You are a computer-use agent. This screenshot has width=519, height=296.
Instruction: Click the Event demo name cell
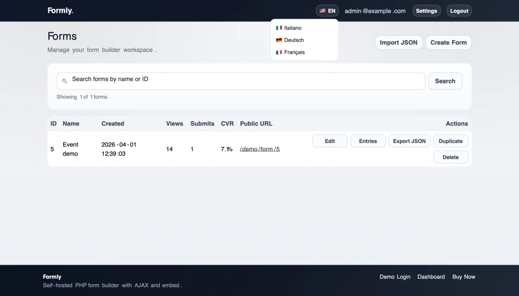pos(71,149)
